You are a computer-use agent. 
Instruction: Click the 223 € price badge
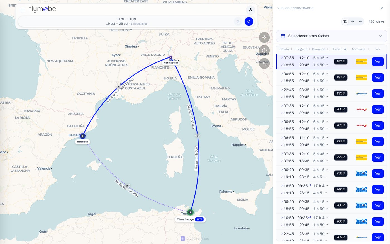tap(341, 157)
